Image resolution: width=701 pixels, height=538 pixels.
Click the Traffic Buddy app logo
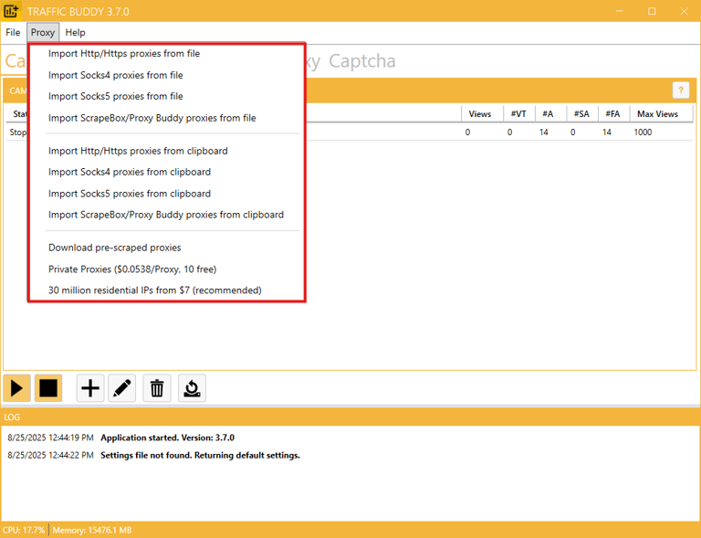coord(12,11)
